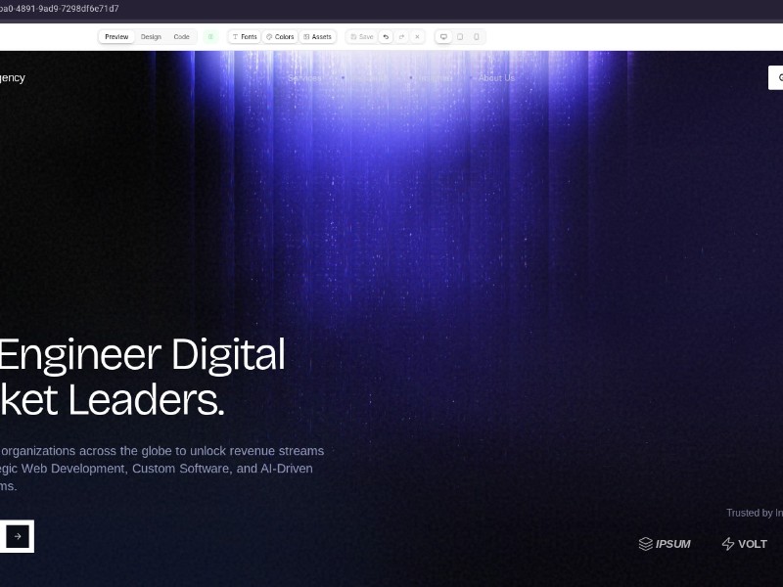The width and height of the screenshot is (783, 587).
Task: Select the desktop viewport icon
Action: click(443, 37)
